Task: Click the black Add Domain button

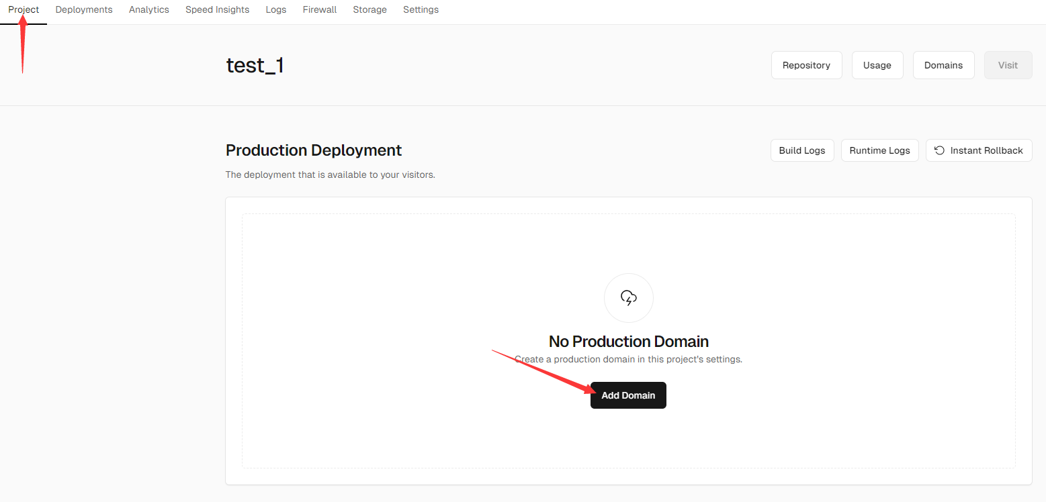Action: click(628, 395)
